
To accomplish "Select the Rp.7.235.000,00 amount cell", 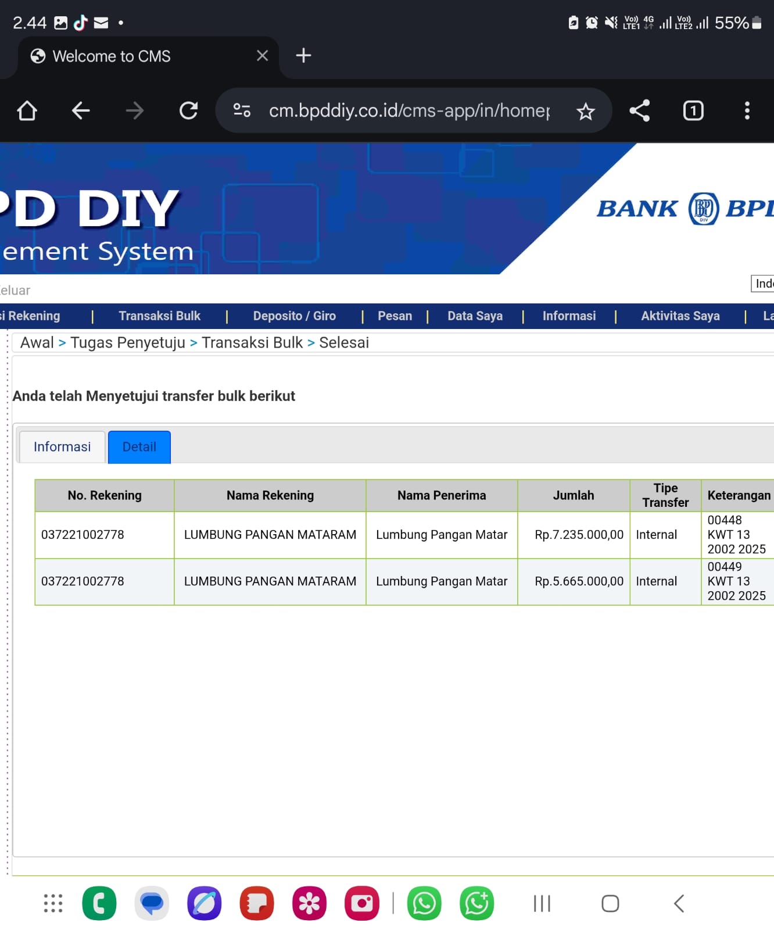I will pyautogui.click(x=574, y=535).
